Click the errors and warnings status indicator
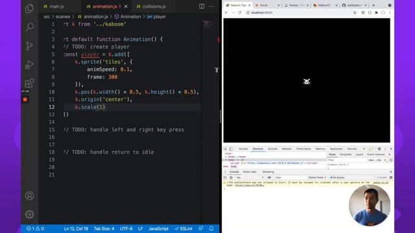Image resolution: width=415 pixels, height=233 pixels. coord(35,228)
